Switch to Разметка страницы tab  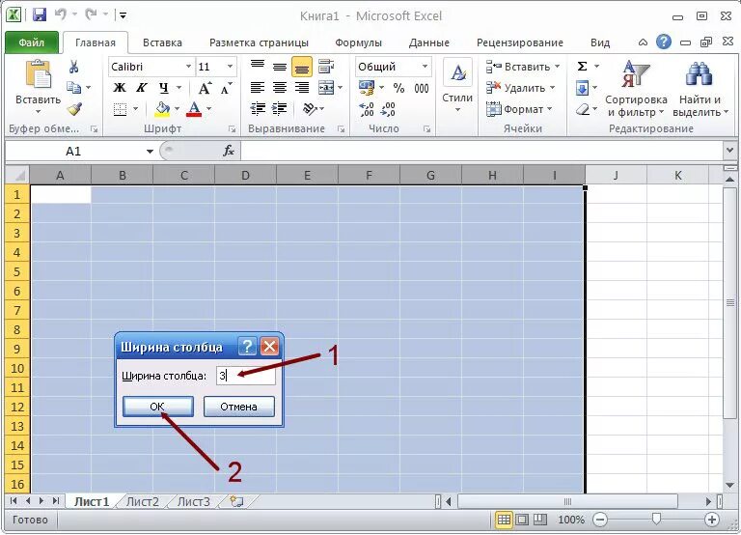pos(259,42)
